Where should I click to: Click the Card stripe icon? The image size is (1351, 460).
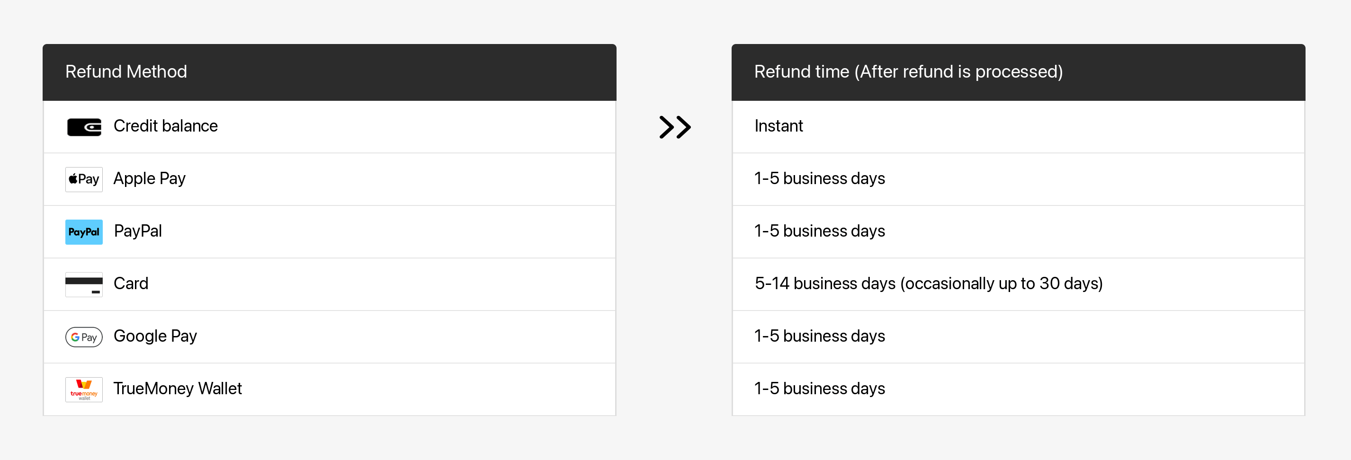coord(84,284)
